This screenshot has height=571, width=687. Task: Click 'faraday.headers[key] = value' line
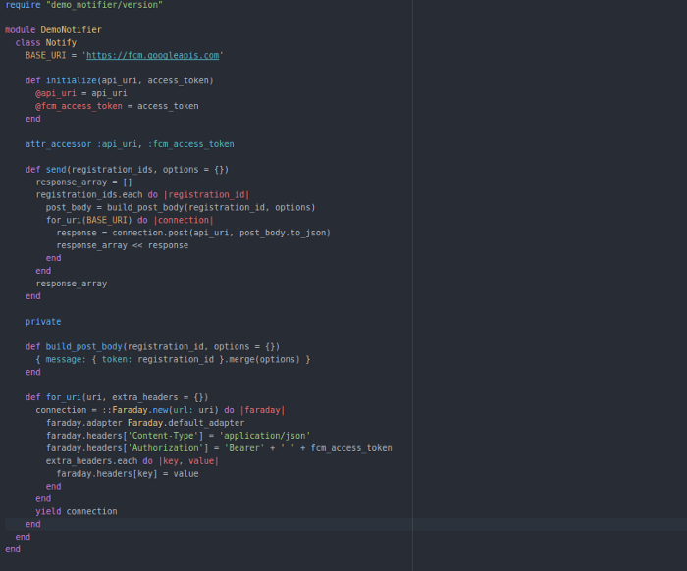coord(127,474)
